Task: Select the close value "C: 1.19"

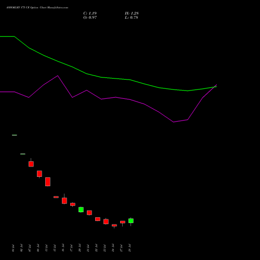Action: pyautogui.click(x=90, y=14)
